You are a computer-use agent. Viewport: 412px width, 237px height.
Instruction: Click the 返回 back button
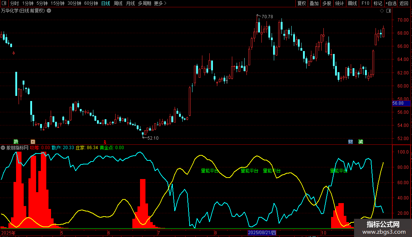click(404, 3)
